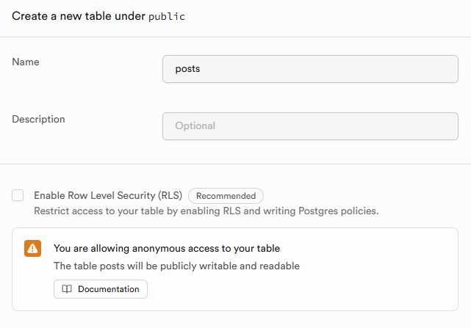The width and height of the screenshot is (471, 328).
Task: Click the 'Optional' placeholder in Description
Action: click(195, 125)
